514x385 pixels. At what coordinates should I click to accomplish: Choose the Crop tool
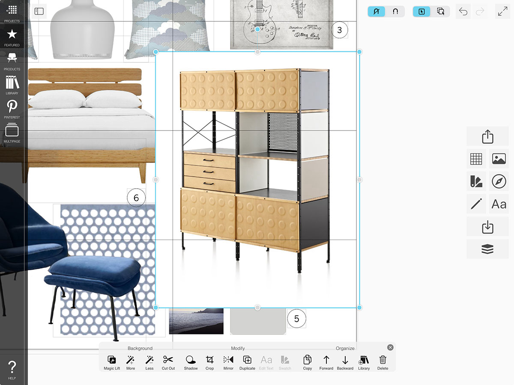point(209,362)
